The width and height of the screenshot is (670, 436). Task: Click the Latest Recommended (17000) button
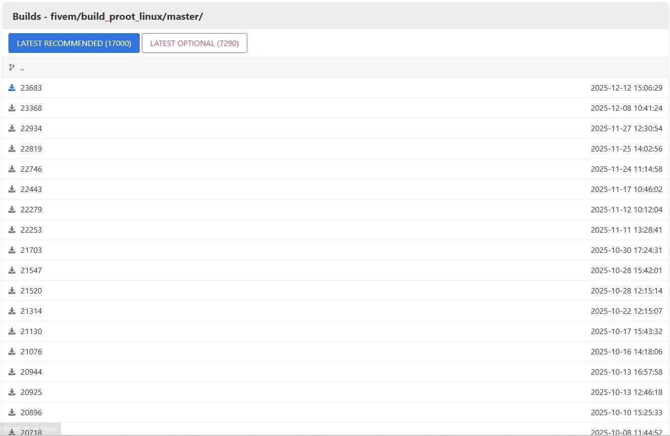74,43
